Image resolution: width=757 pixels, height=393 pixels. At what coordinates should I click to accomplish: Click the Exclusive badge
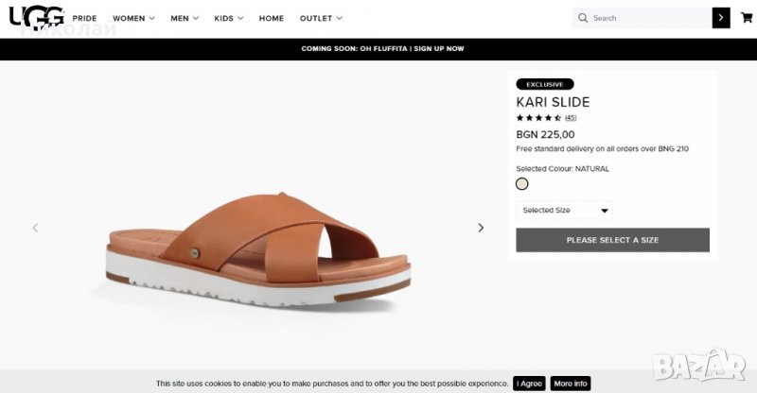click(x=545, y=84)
